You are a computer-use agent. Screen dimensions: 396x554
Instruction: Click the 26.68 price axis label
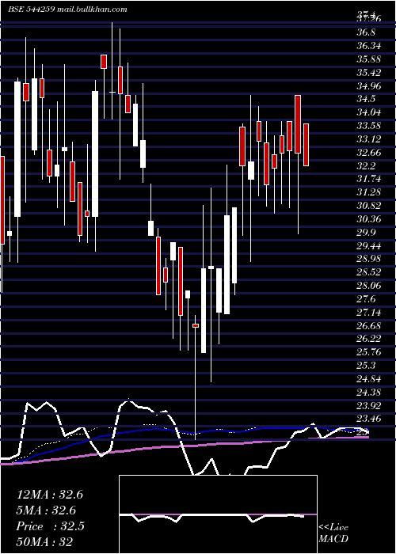[x=369, y=326]
